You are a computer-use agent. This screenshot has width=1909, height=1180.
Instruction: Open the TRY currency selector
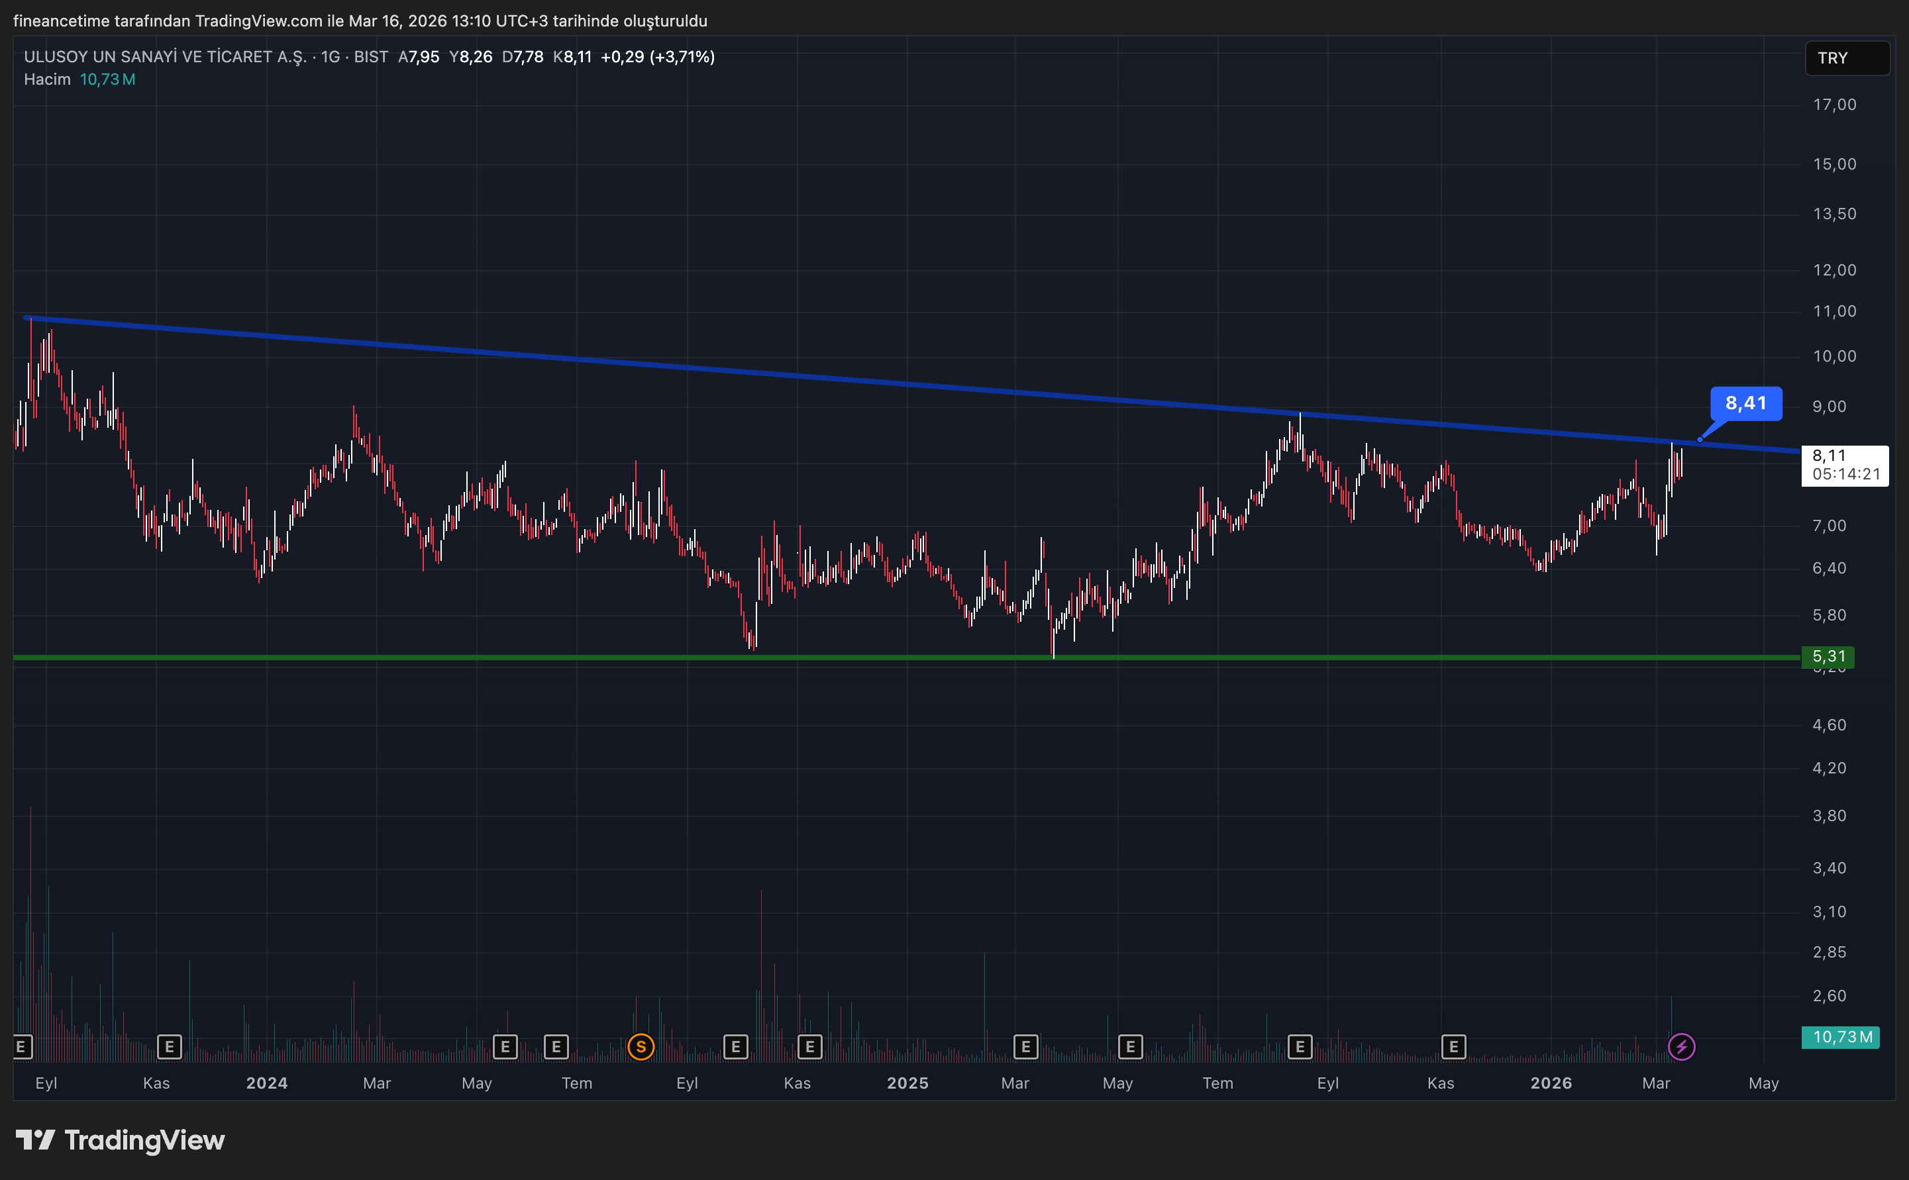pos(1847,58)
